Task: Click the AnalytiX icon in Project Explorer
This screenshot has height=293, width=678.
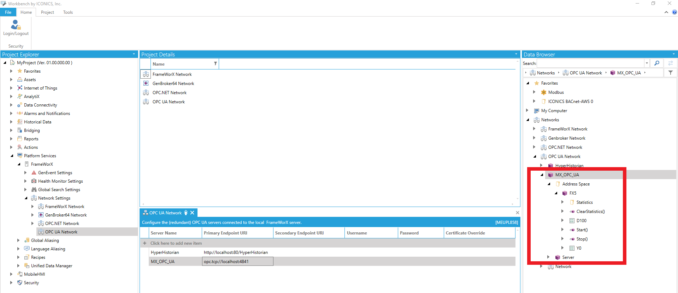Action: click(20, 97)
